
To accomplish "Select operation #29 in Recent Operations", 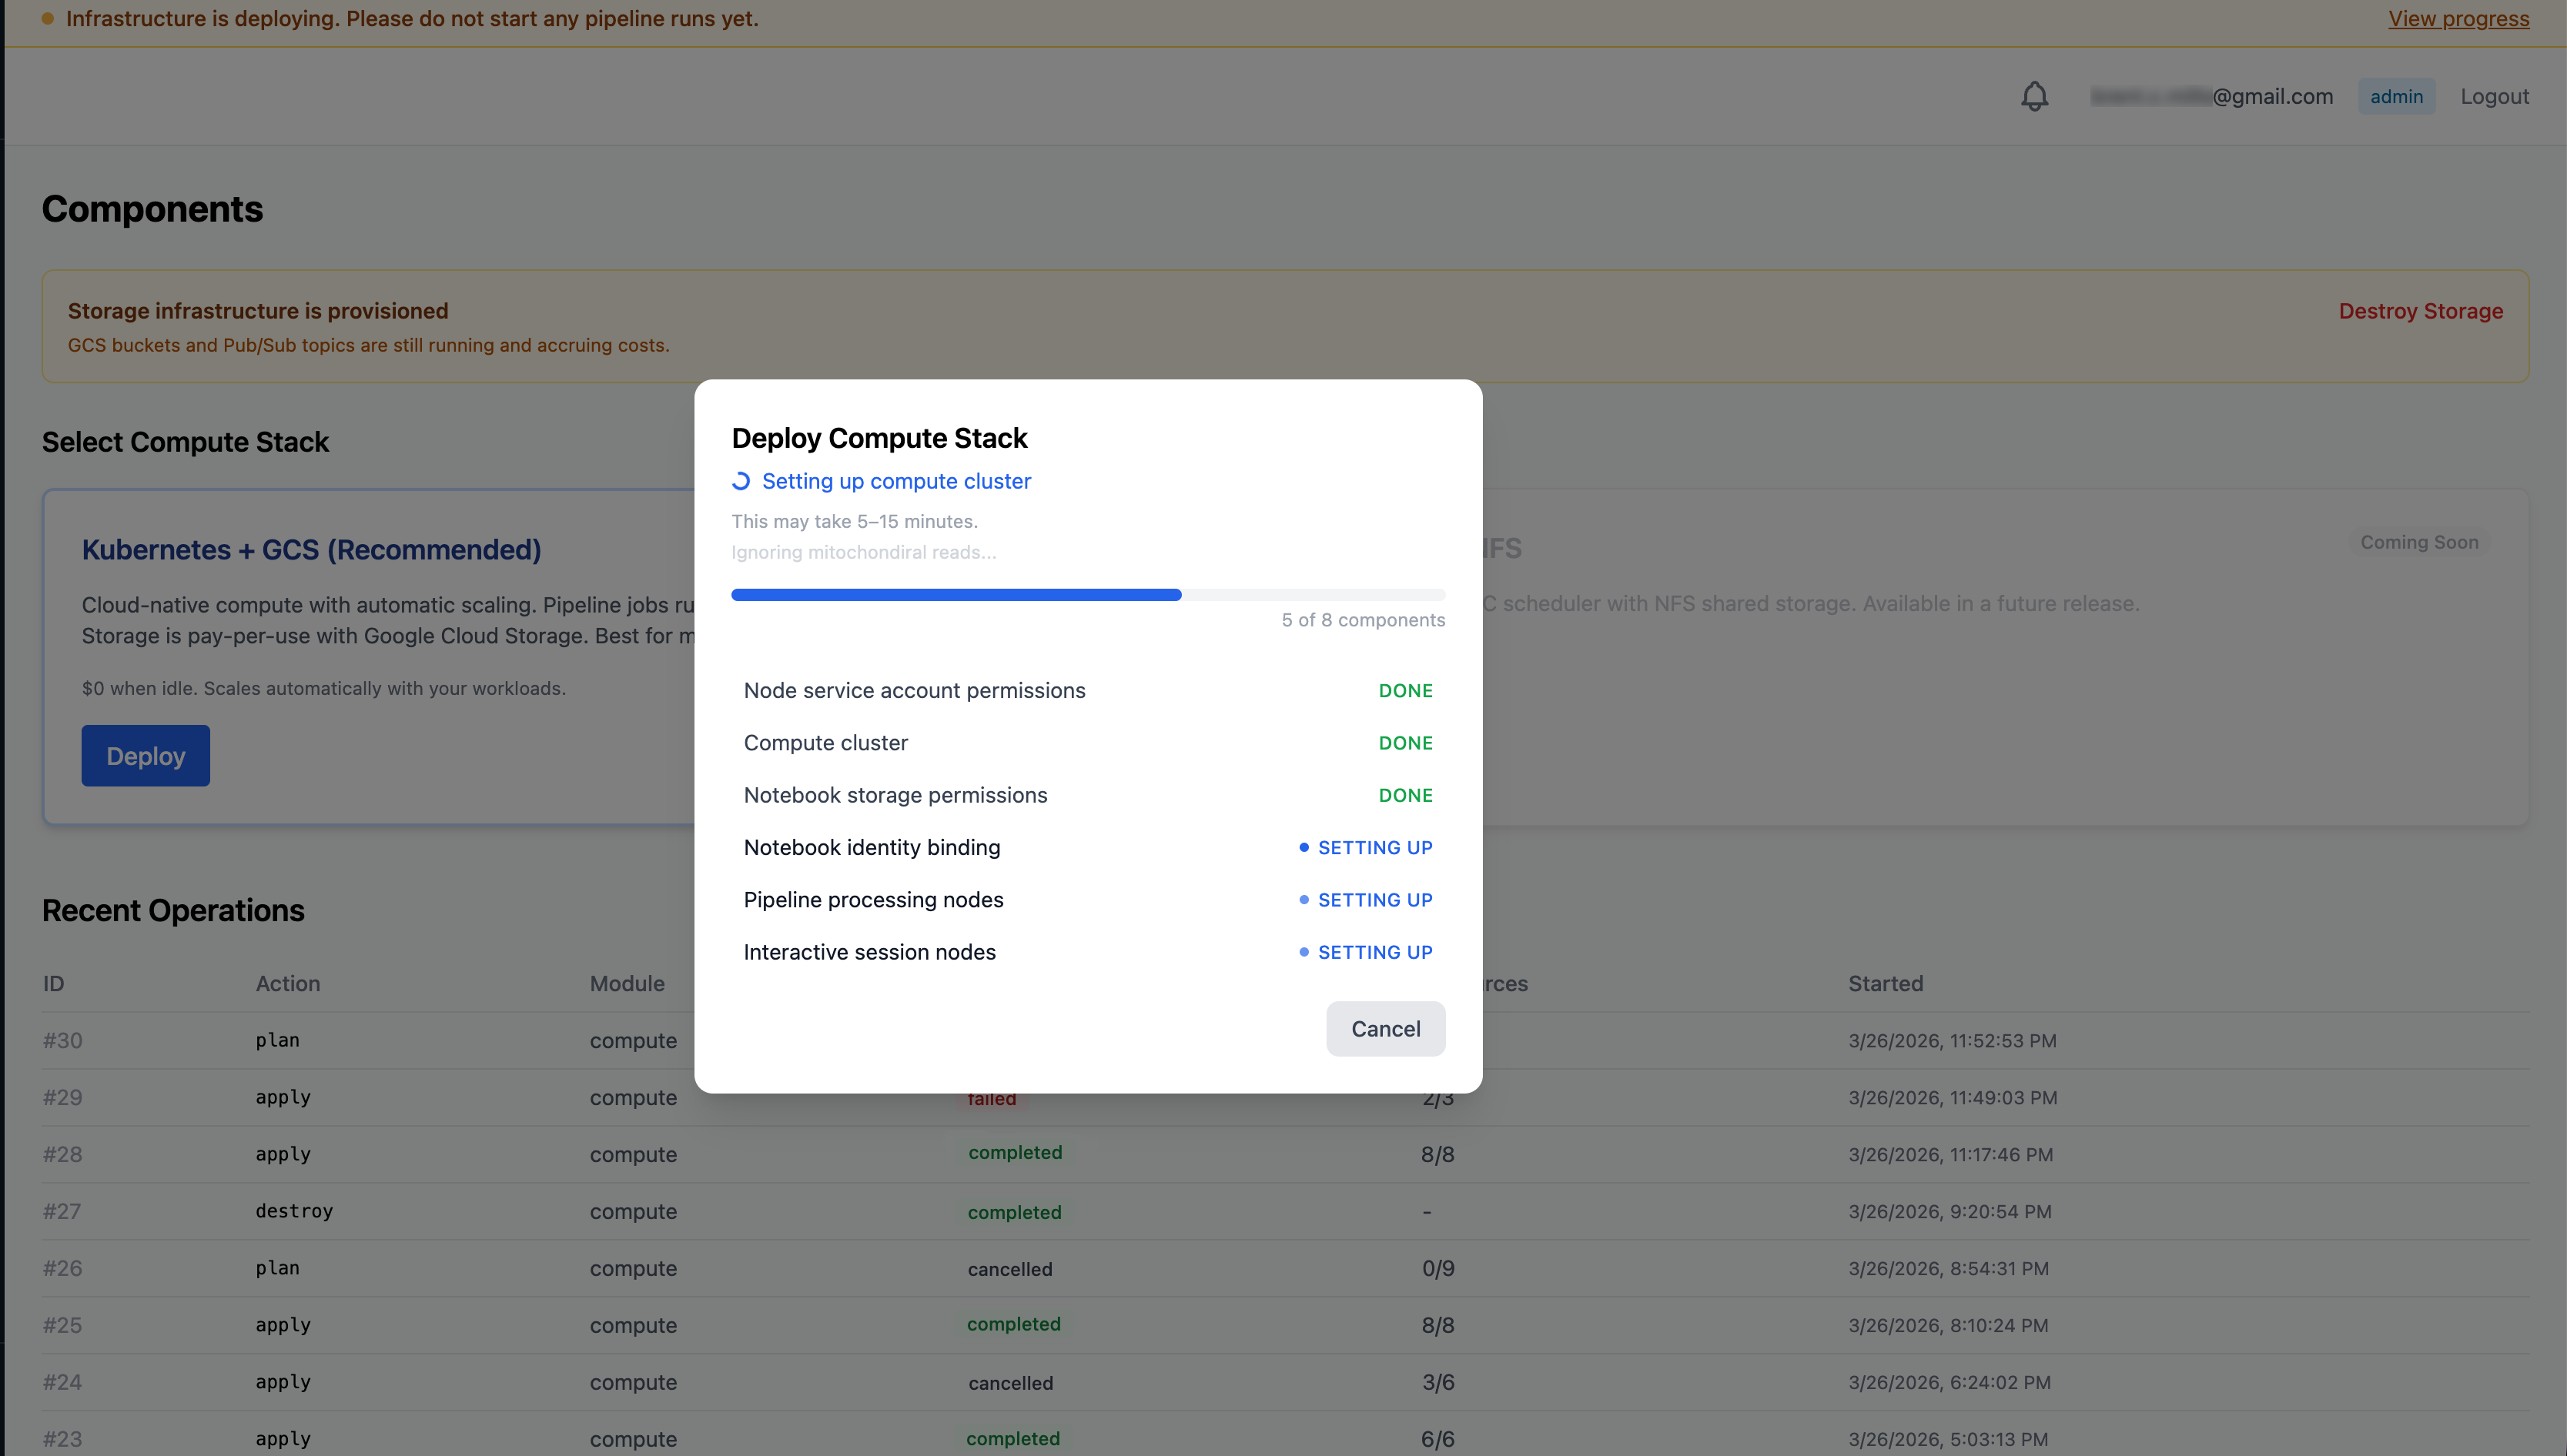I will coord(1286,1097).
